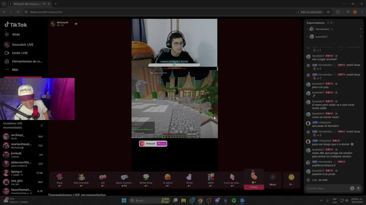Open browser extensions puzzle icon

pyautogui.click(x=338, y=12)
